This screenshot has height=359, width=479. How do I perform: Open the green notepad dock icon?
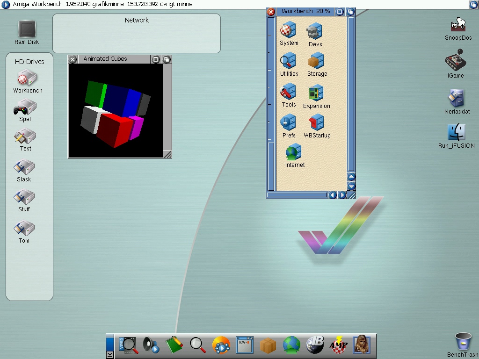(x=174, y=345)
